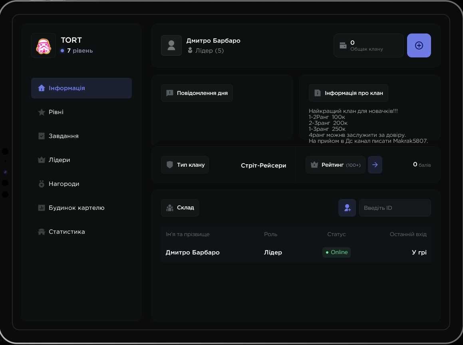Open the Інформація про клан button
Screen dimensions: 463x345
pos(348,93)
